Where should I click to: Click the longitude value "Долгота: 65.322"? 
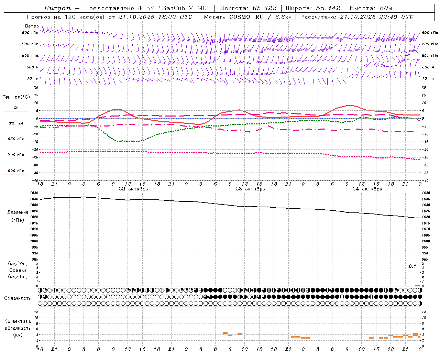[247, 8]
